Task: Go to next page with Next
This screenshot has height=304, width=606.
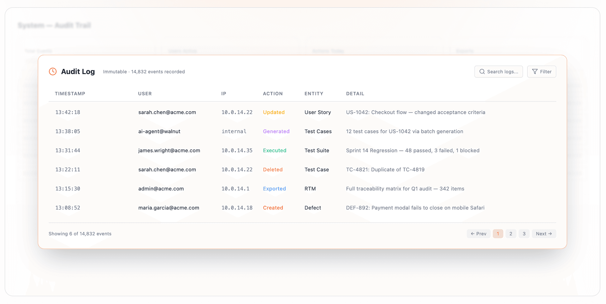Action: click(544, 234)
